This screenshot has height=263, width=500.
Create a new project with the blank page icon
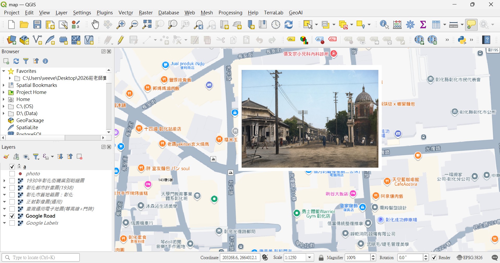tap(11, 25)
